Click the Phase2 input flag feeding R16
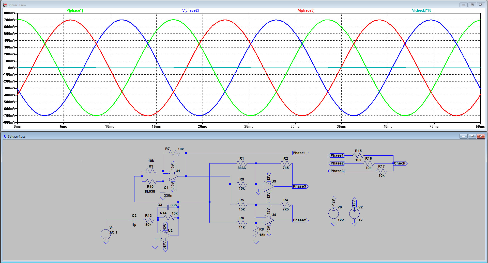The width and height of the screenshot is (488, 263). click(336, 163)
